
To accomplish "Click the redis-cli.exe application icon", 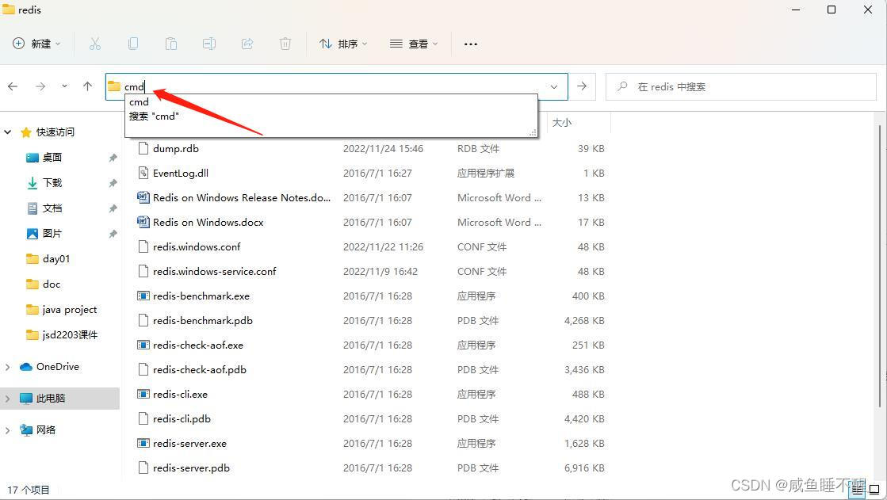I will coord(143,395).
